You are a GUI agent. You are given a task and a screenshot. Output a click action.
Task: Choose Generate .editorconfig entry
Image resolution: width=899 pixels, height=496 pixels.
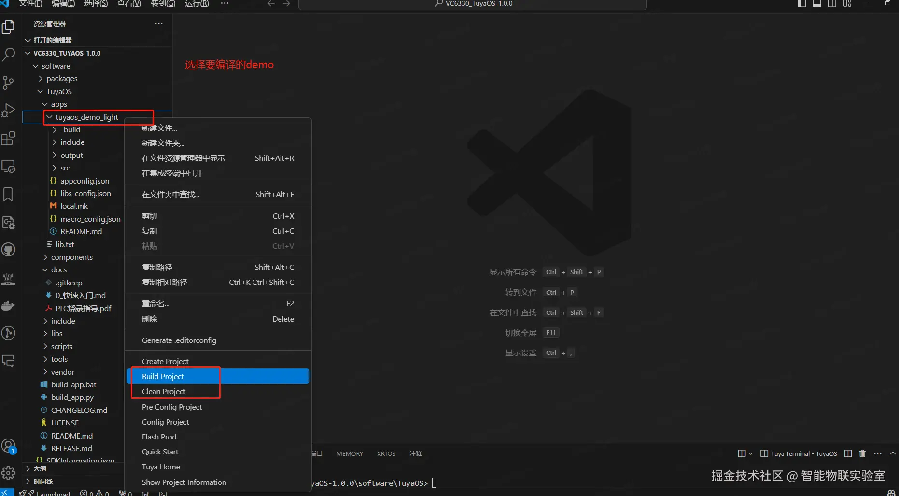(x=218, y=340)
